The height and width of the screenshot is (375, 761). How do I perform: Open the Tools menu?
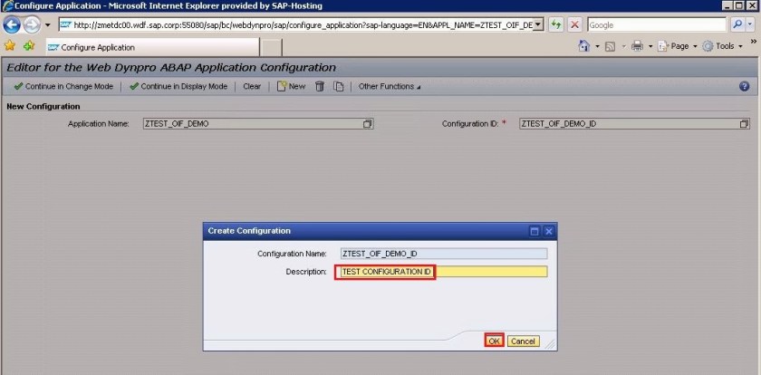[723, 46]
